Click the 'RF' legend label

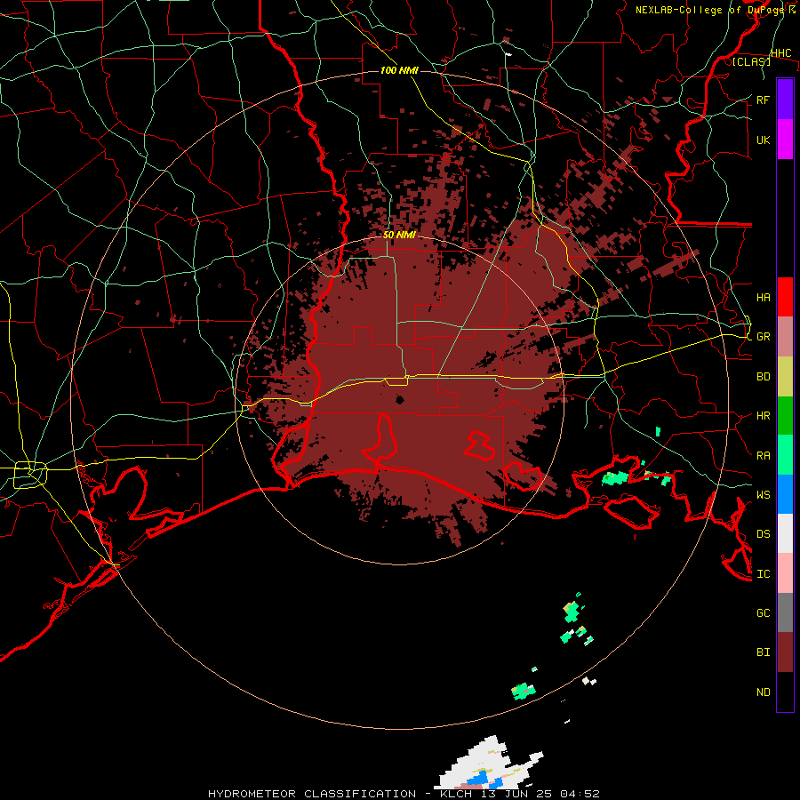(x=763, y=100)
